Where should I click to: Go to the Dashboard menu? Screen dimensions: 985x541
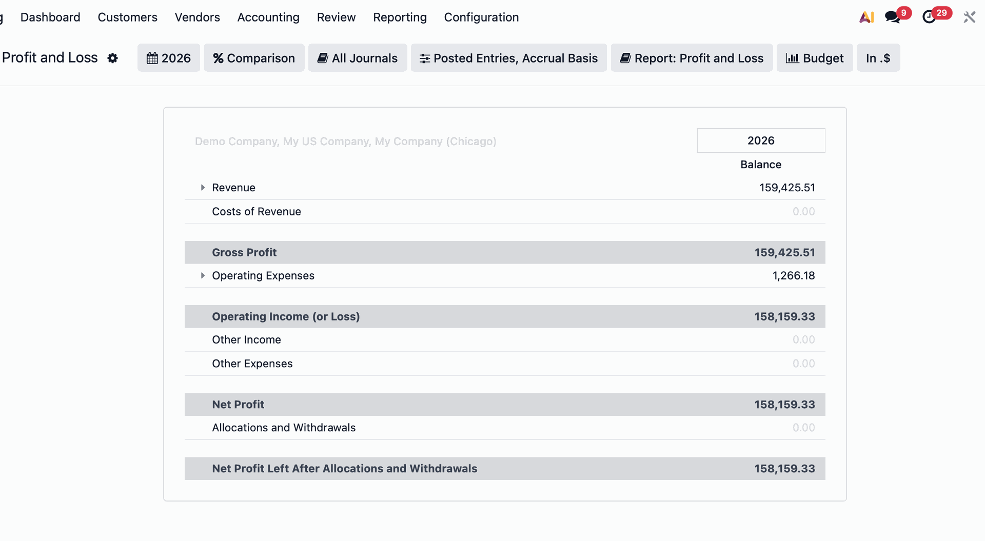50,17
